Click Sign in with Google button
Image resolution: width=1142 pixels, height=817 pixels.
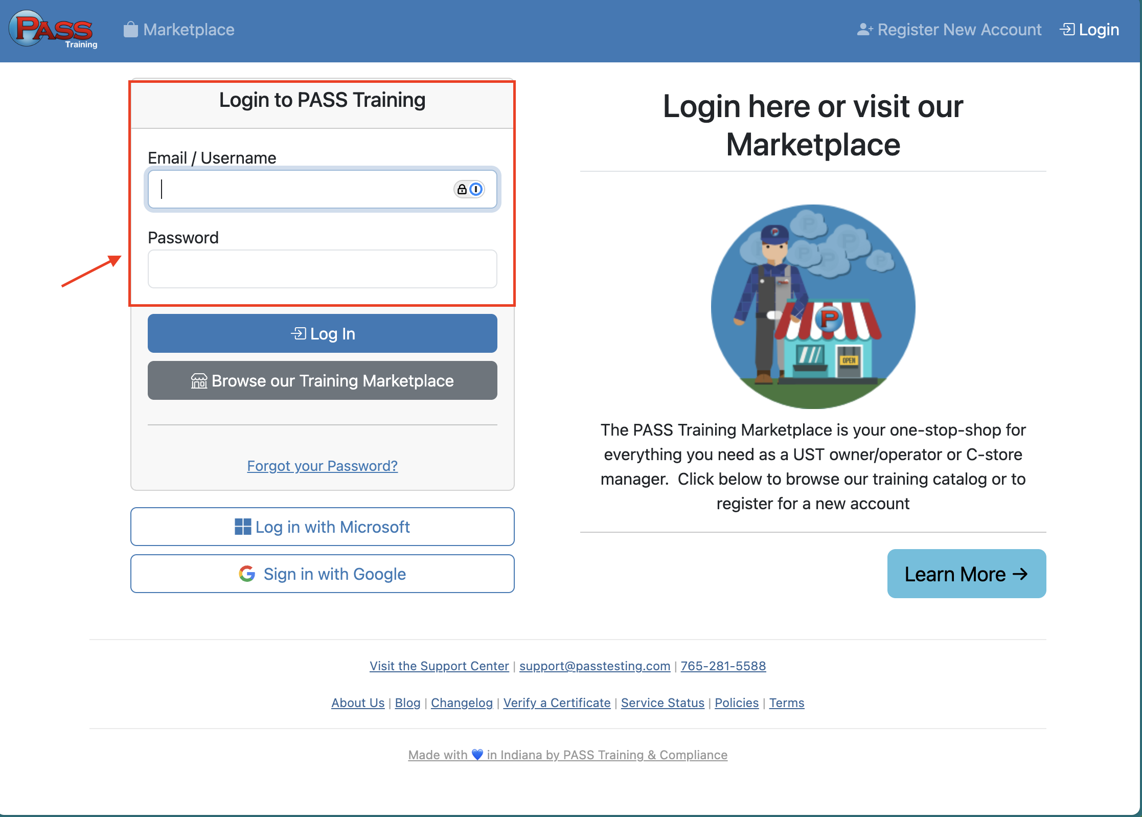pos(323,574)
